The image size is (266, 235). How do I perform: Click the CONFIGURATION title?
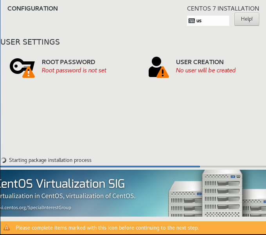click(x=32, y=9)
